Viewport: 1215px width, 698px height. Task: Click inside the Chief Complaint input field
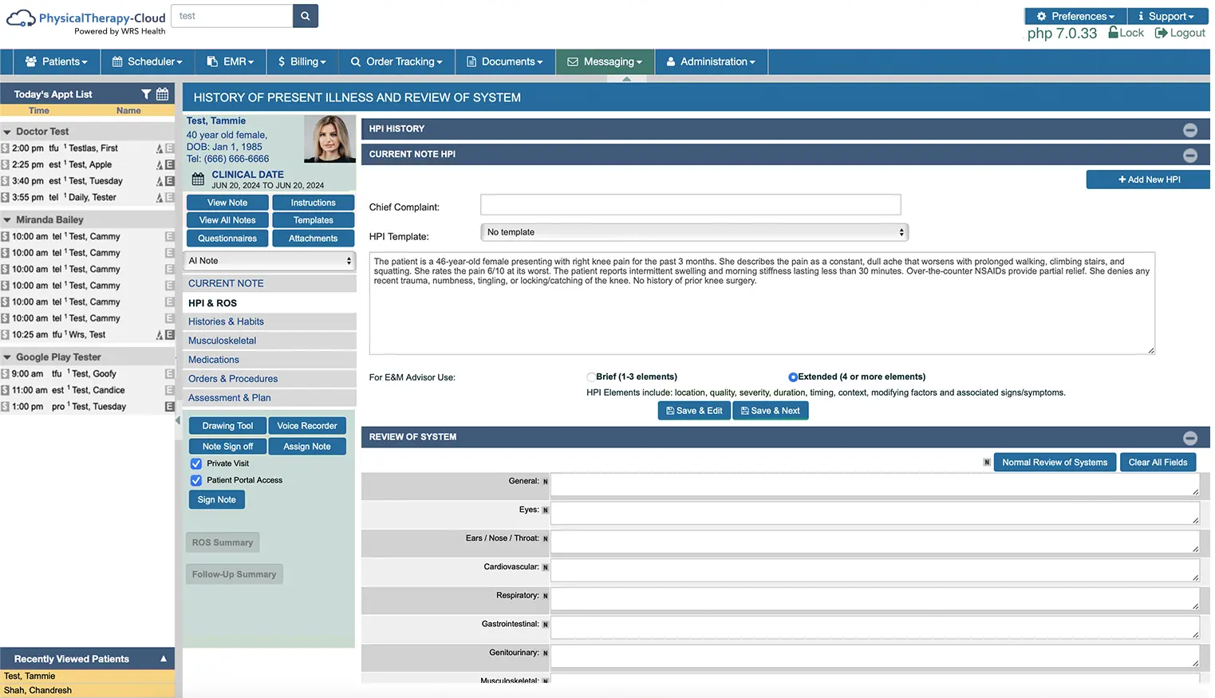(690, 204)
